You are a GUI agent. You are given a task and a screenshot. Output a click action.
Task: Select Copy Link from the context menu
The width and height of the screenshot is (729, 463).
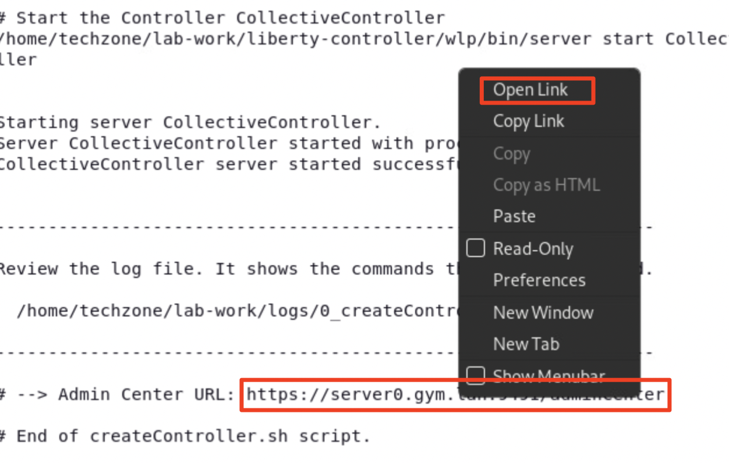point(529,121)
